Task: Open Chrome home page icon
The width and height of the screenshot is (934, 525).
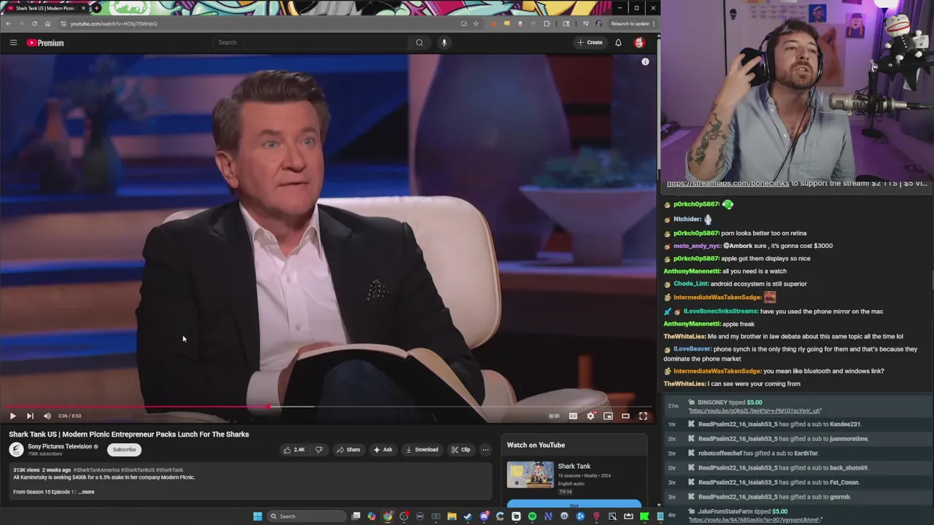Action: pyautogui.click(x=47, y=23)
